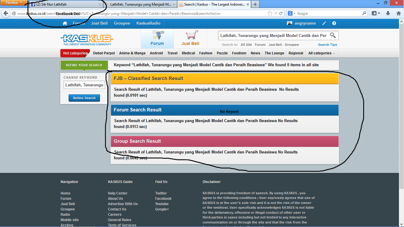Set search scope to Jual Beli
This screenshot has height=227, width=404.
tap(275, 45)
